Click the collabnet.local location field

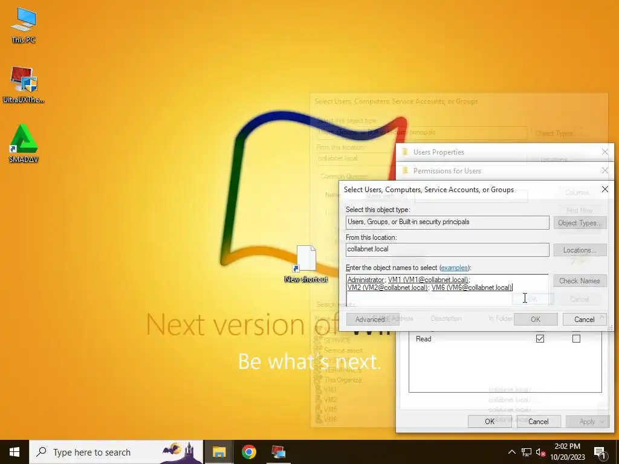(447, 250)
